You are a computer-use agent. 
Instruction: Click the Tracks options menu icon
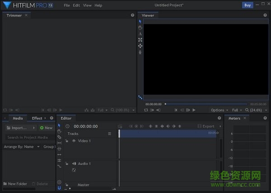[x=109, y=134]
